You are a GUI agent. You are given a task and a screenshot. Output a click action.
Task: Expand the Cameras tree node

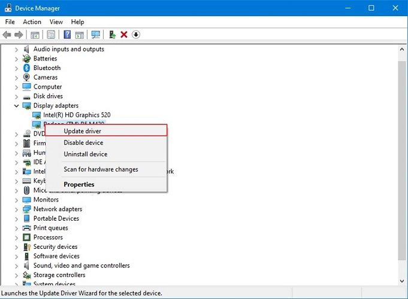[x=16, y=77]
